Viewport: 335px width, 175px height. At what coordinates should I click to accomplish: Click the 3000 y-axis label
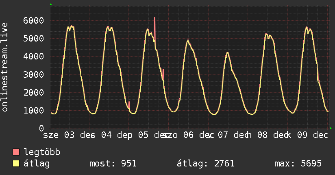pos(34,74)
